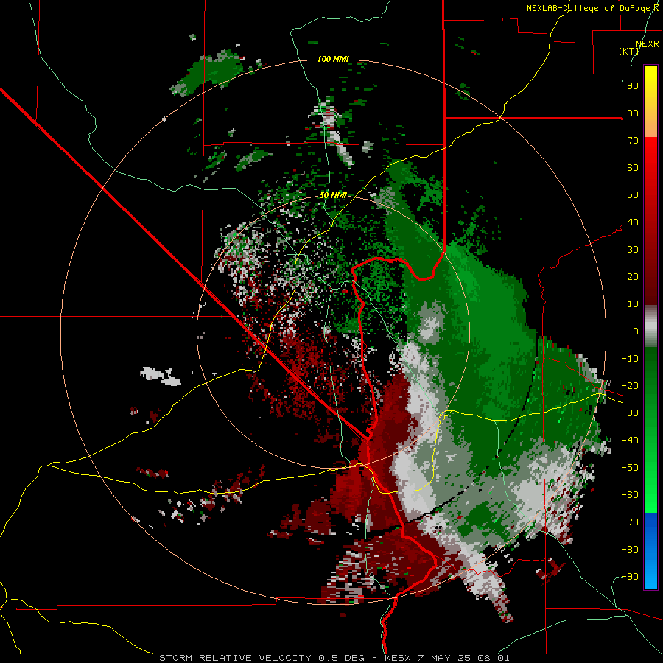The image size is (663, 663).
Task: Click the yellow top segment of the velocity color bar
Action: (x=650, y=102)
